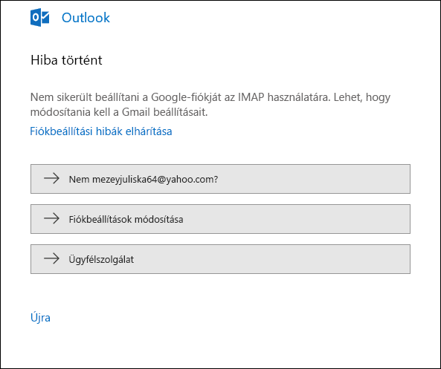
Task: Click the 'Újra' retry link
Action: (40, 318)
